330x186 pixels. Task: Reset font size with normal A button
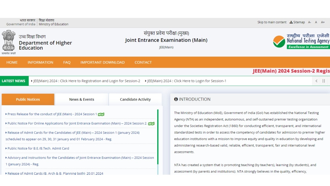pyautogui.click(x=316, y=22)
